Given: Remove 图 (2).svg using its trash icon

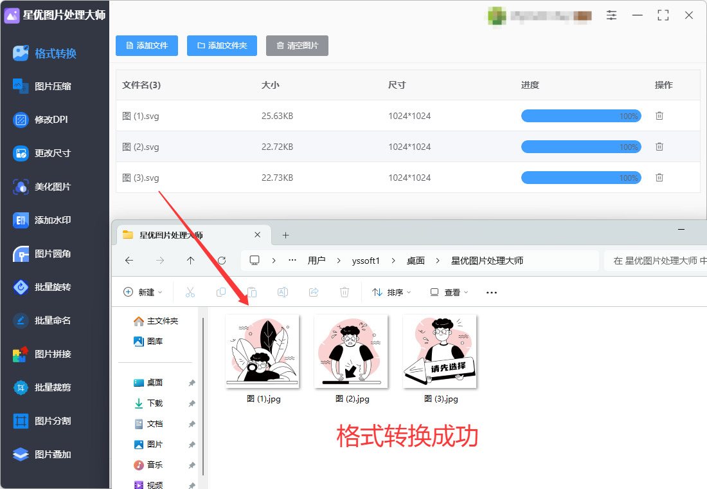Looking at the screenshot, I should [659, 146].
